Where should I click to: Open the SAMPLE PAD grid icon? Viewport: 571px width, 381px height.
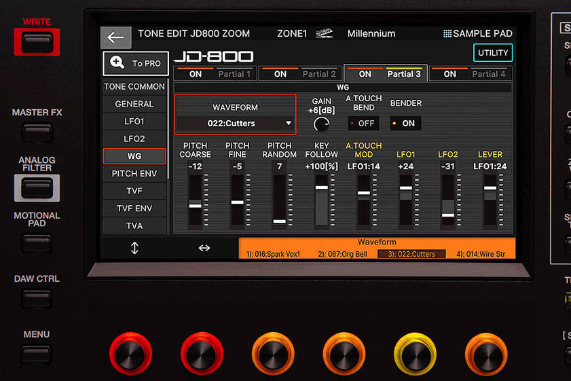coord(447,33)
